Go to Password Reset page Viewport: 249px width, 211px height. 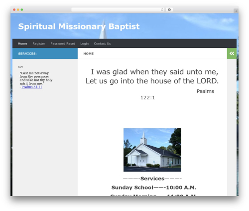(63, 43)
